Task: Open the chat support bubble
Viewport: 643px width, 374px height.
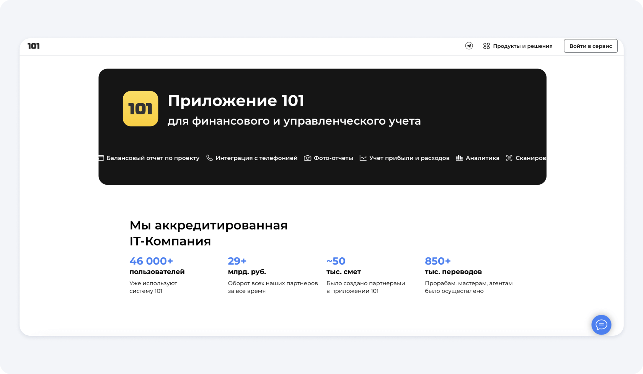Action: click(x=601, y=325)
